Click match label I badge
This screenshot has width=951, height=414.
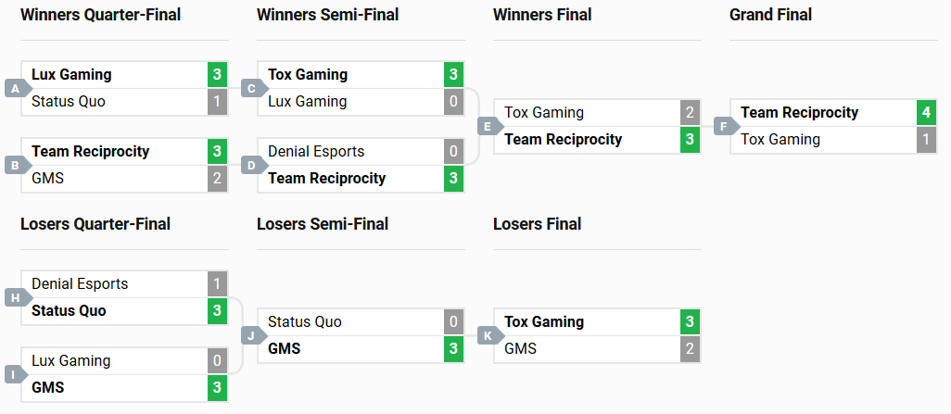pos(15,374)
